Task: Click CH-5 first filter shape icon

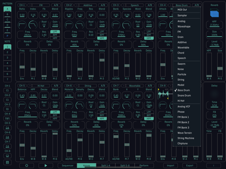Action: coord(22,105)
